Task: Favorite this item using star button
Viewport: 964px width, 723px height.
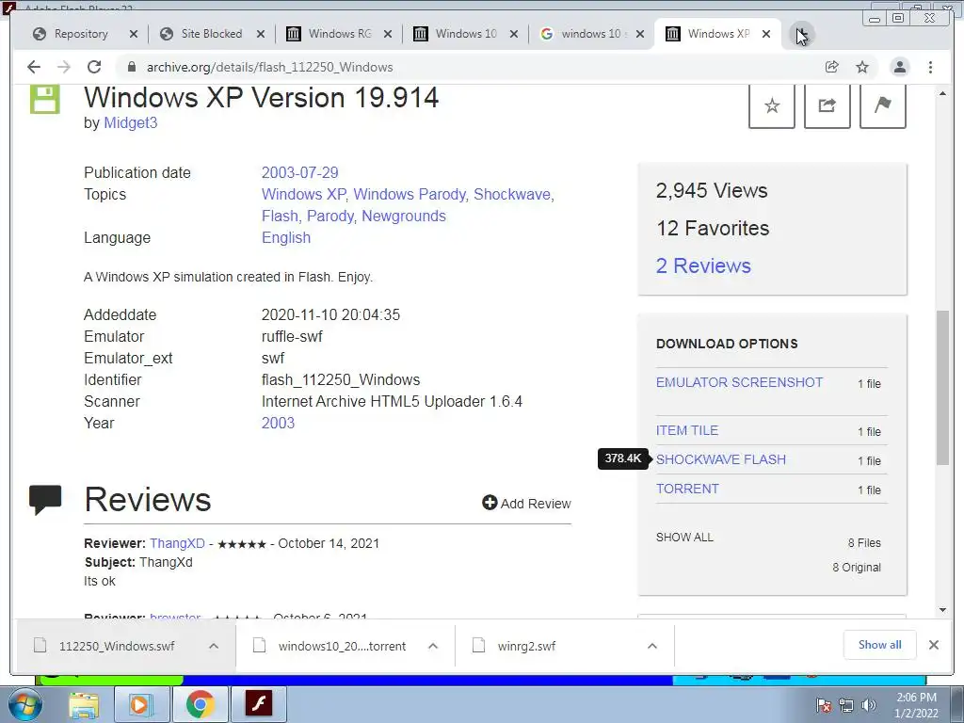Action: pos(772,105)
